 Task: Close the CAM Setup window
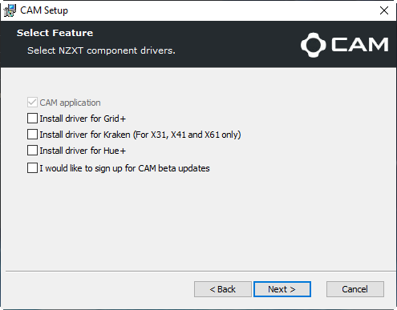click(384, 10)
